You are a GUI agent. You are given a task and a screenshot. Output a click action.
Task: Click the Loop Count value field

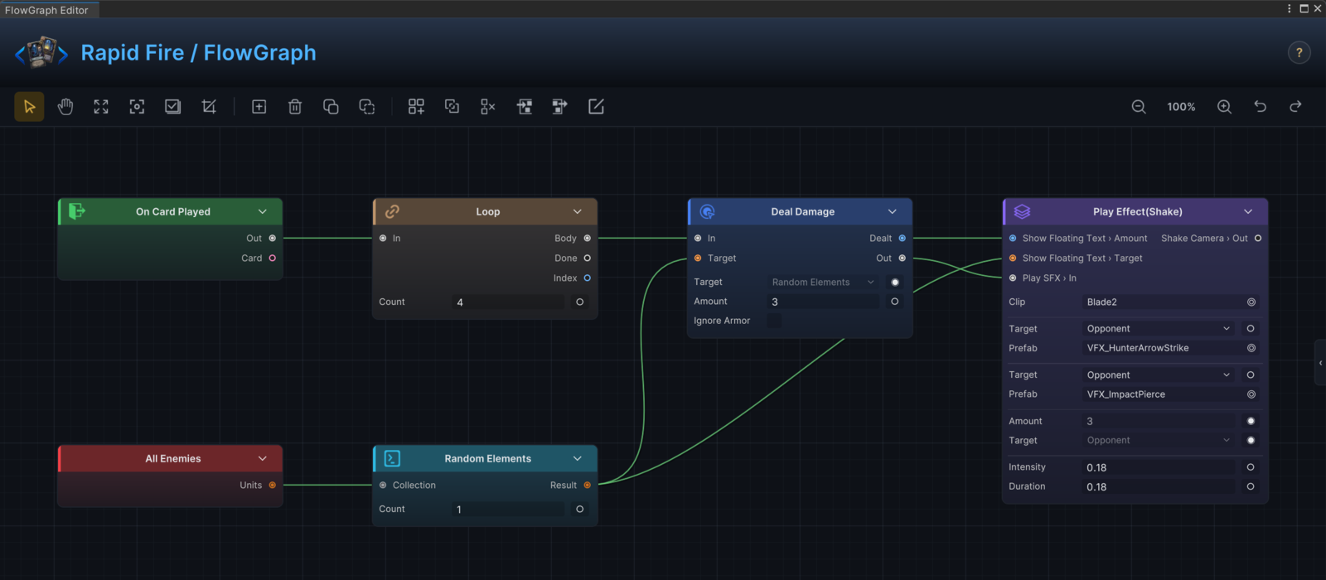(x=509, y=302)
